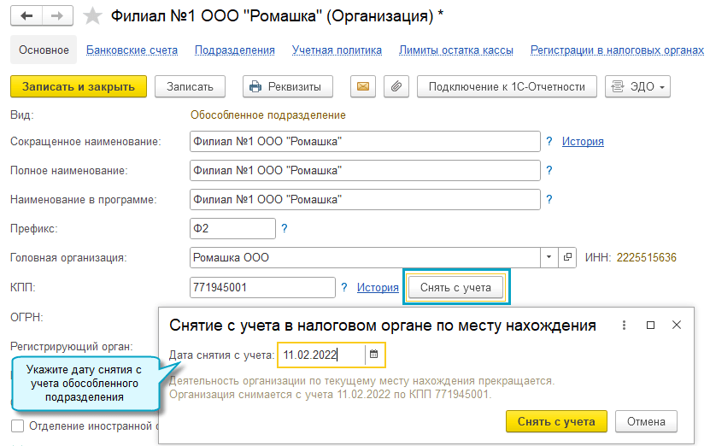Image resolution: width=710 pixels, height=446 pixels.
Task: Open the dialog's three-dot menu
Action: pos(625,326)
